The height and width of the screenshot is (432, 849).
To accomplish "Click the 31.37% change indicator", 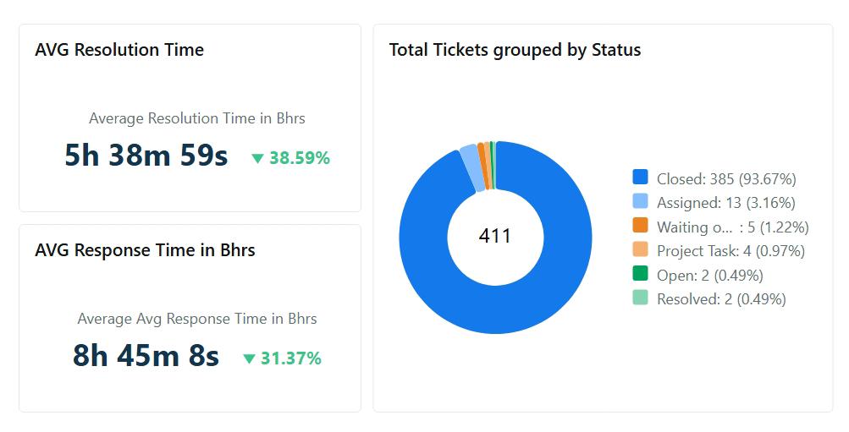I will point(290,358).
